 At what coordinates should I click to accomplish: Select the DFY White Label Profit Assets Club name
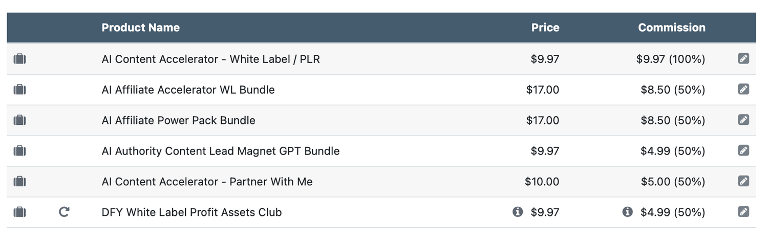pos(191,212)
